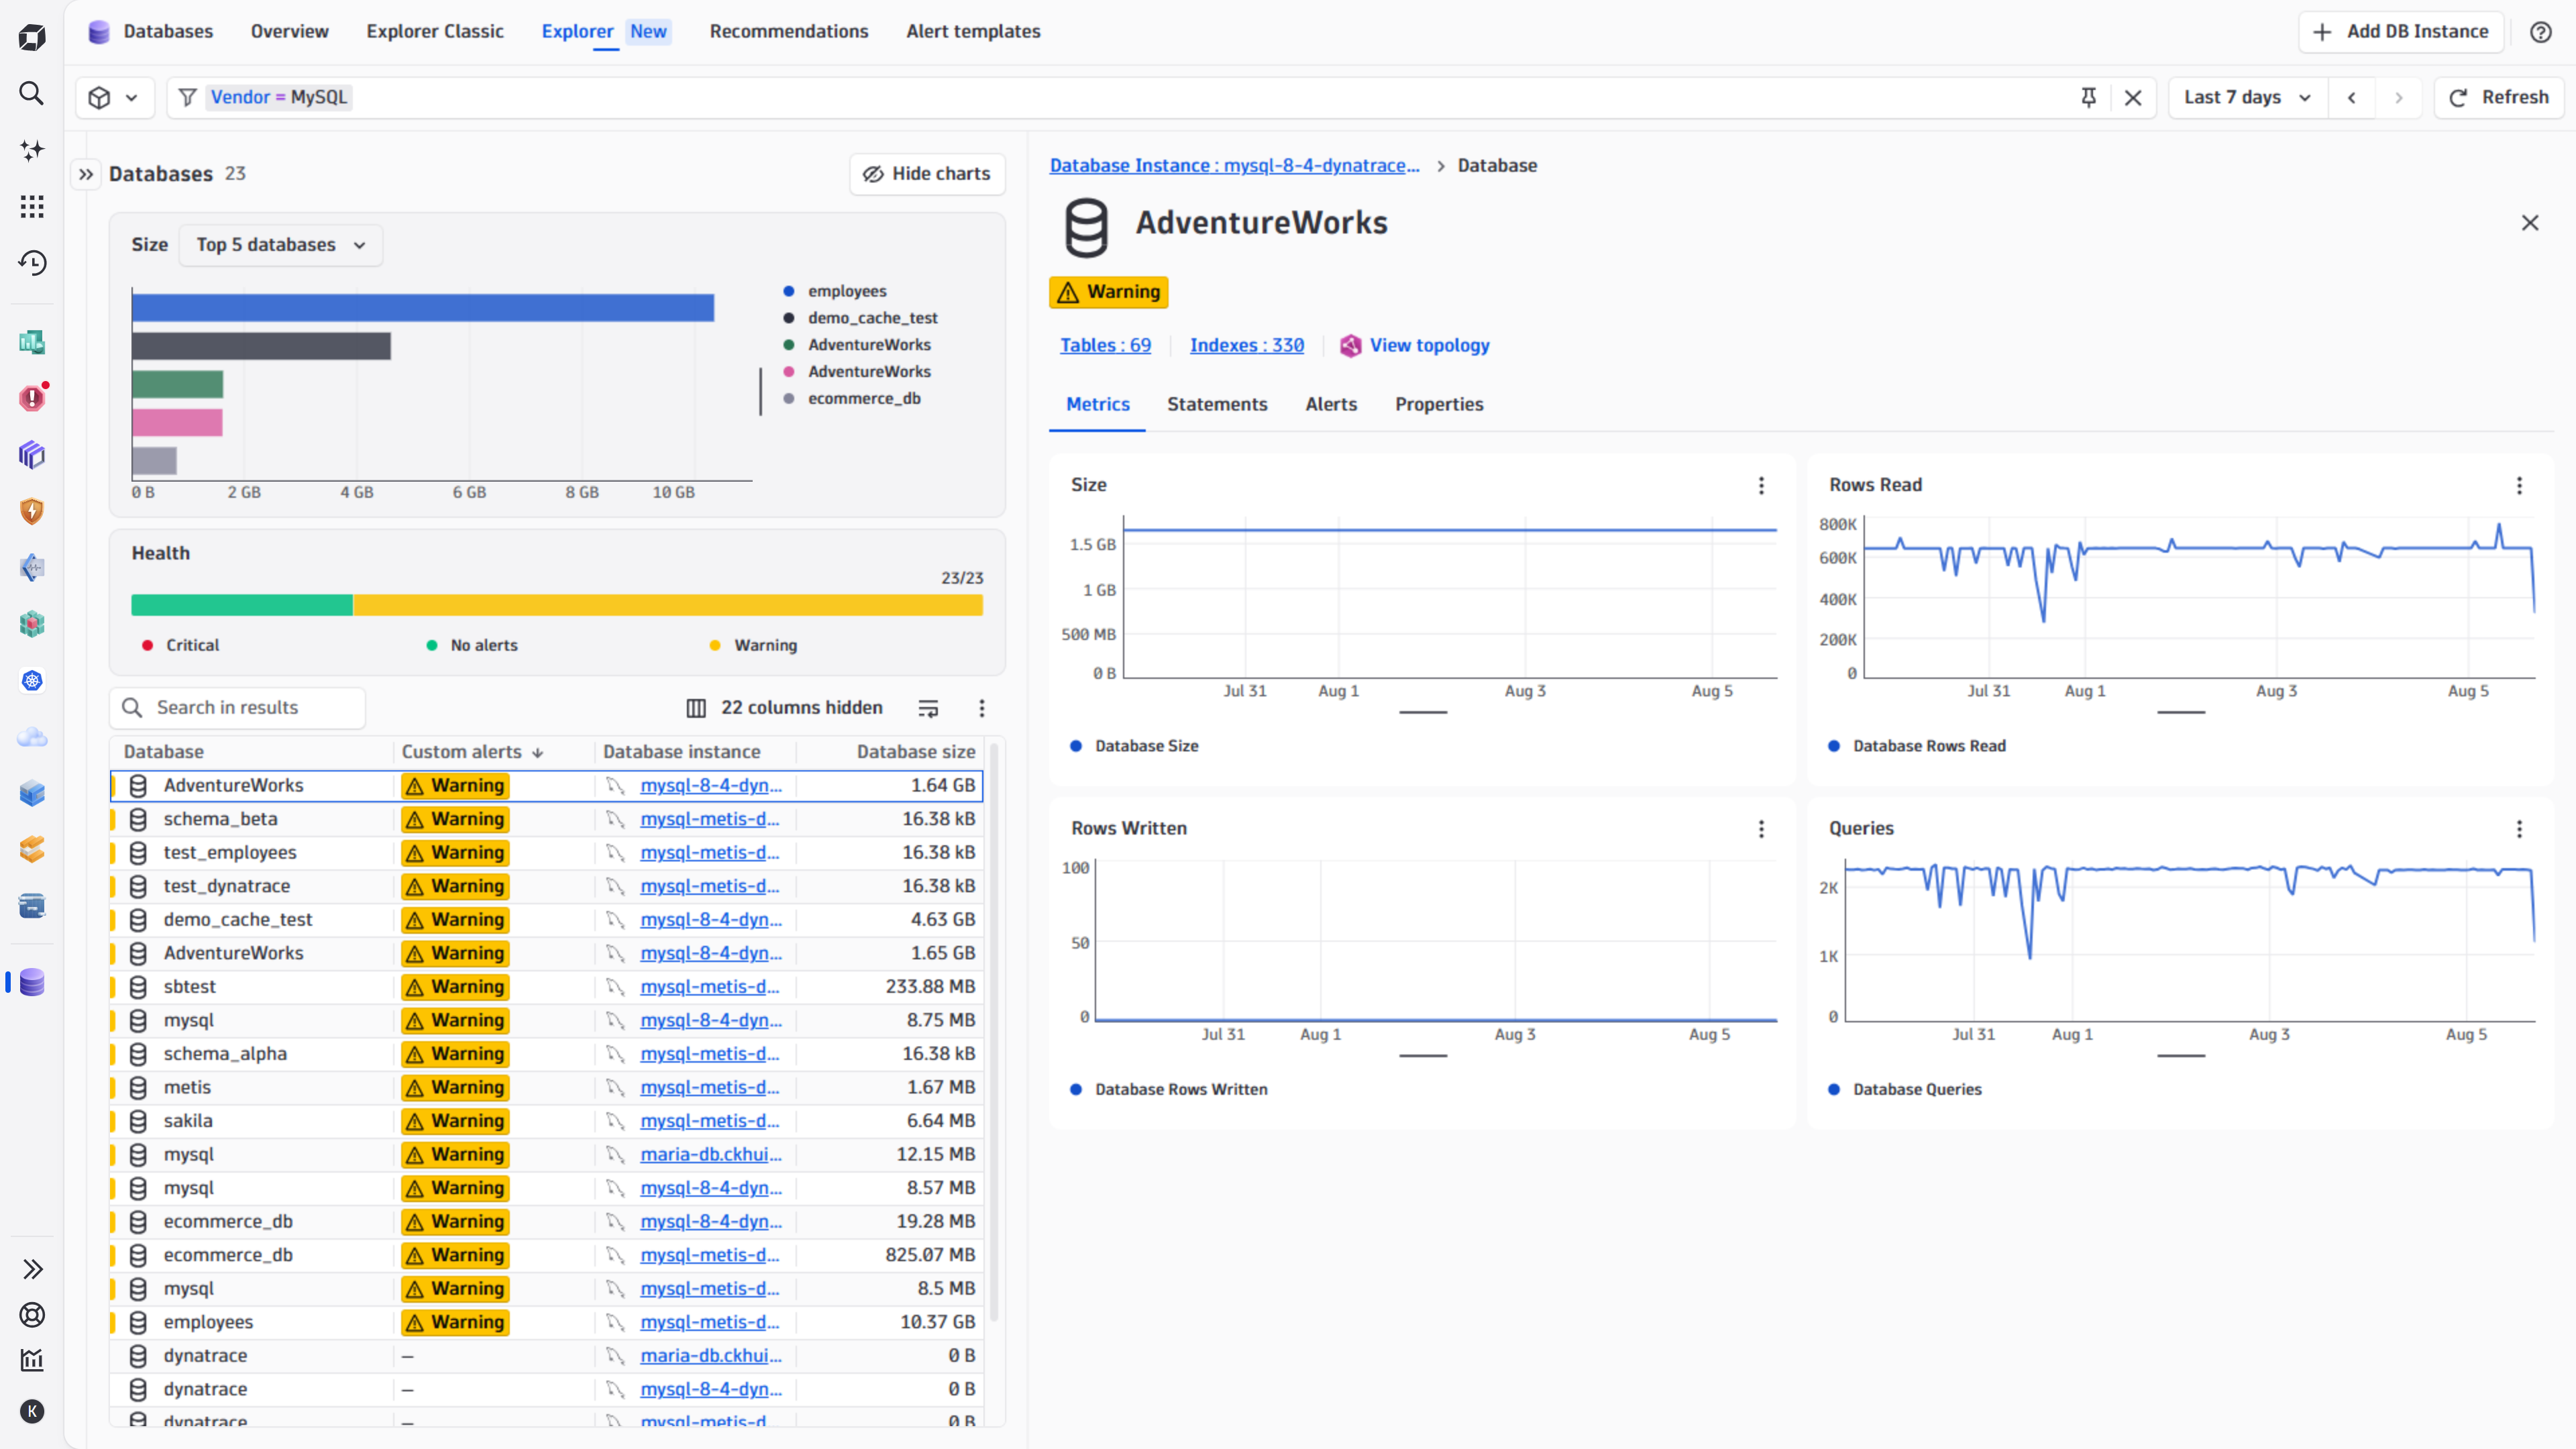
Task: Open the Indexes : 330 link
Action: coord(1247,345)
